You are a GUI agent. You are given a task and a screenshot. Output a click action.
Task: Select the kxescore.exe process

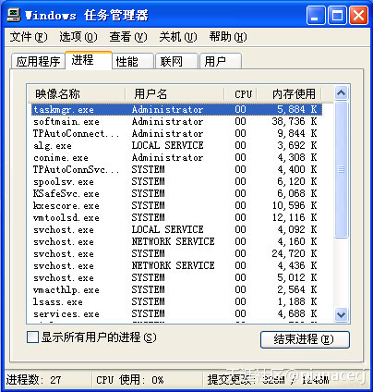click(176, 206)
